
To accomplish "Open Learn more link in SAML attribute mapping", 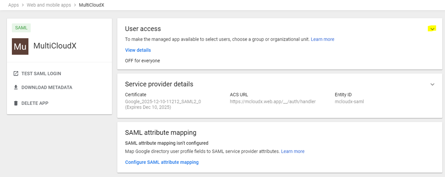I will [x=292, y=151].
